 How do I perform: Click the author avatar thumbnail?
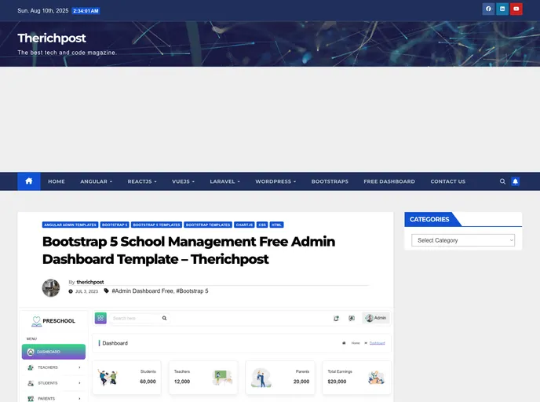tap(51, 287)
